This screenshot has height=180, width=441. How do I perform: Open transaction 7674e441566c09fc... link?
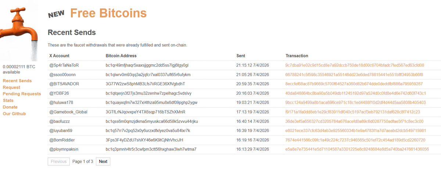[x=355, y=140]
